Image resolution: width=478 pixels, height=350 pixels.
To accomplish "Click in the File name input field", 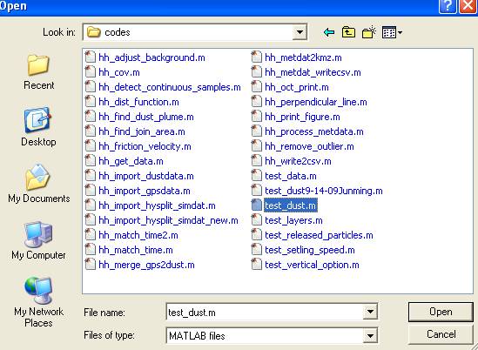I will tap(265, 313).
